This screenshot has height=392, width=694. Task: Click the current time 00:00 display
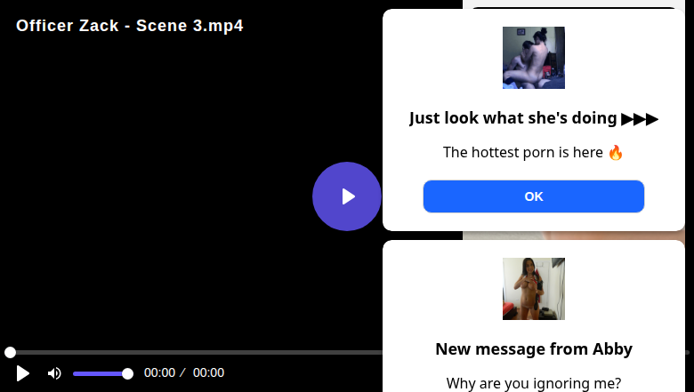[x=160, y=373]
